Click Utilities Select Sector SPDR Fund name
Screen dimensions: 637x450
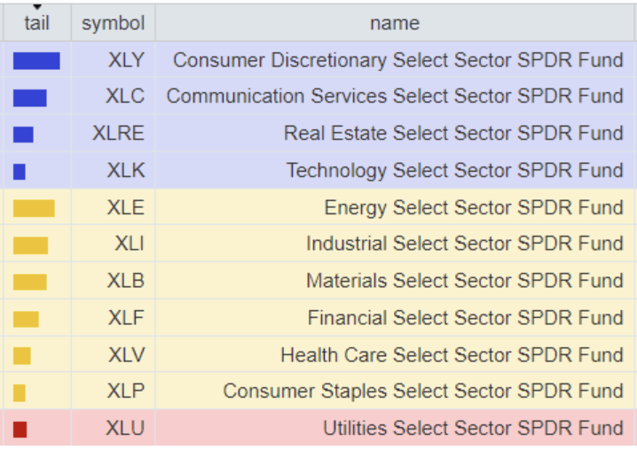pos(473,428)
